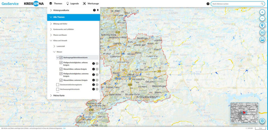Open info for Hochwassergefahrenkarte
Image resolution: width=268 pixels, height=130 pixels.
point(94,89)
